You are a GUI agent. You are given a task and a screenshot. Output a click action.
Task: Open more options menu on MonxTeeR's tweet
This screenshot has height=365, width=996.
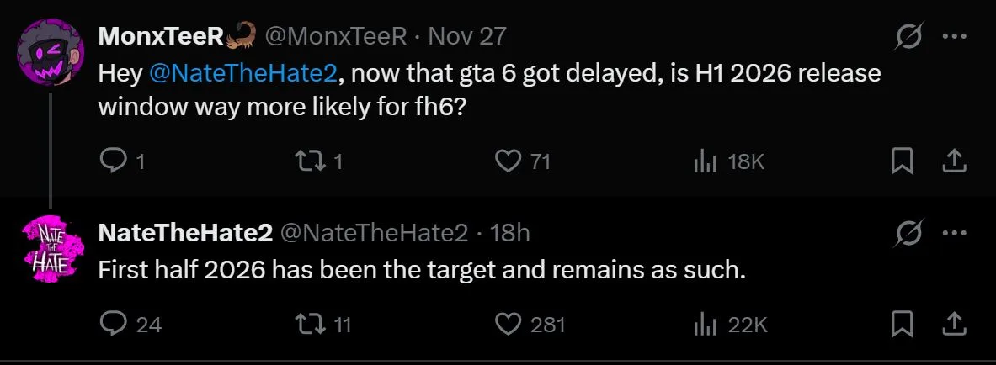point(953,37)
